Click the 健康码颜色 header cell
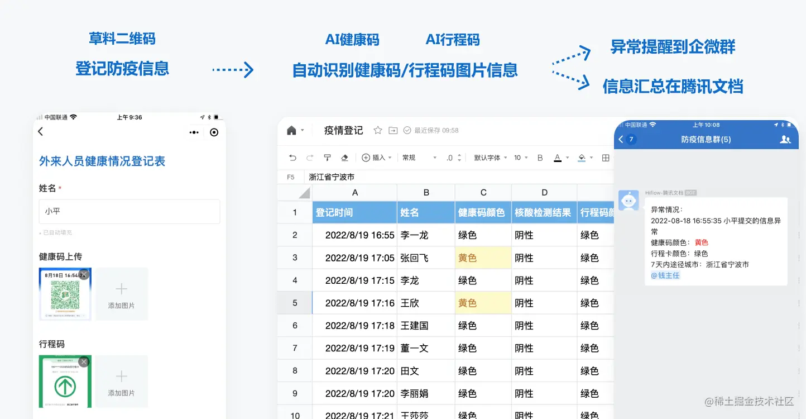This screenshot has height=419, width=806. [x=483, y=212]
